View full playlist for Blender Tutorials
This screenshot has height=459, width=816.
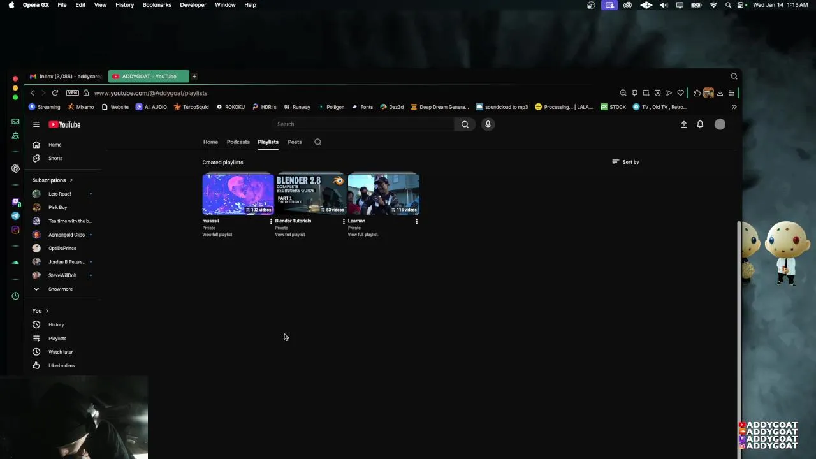tap(290, 235)
